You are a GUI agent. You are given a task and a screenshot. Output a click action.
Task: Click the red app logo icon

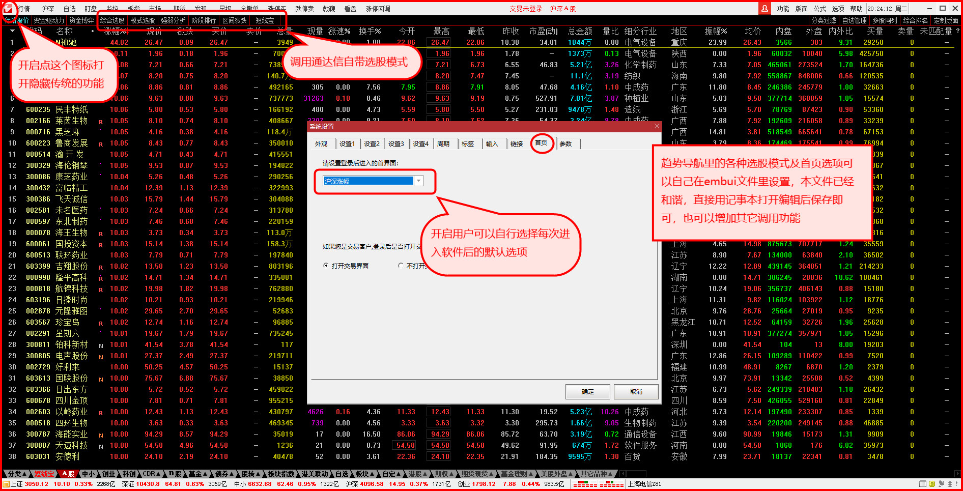click(8, 8)
